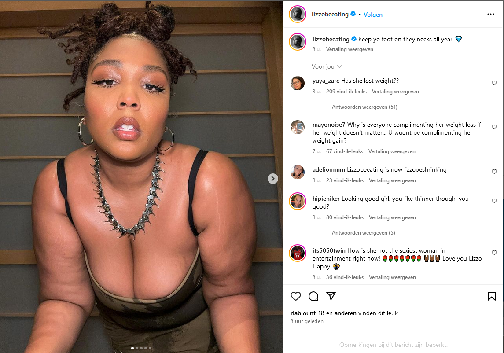The image size is (504, 353).
Task: Go to next photo with carousel arrow
Action: tap(272, 179)
